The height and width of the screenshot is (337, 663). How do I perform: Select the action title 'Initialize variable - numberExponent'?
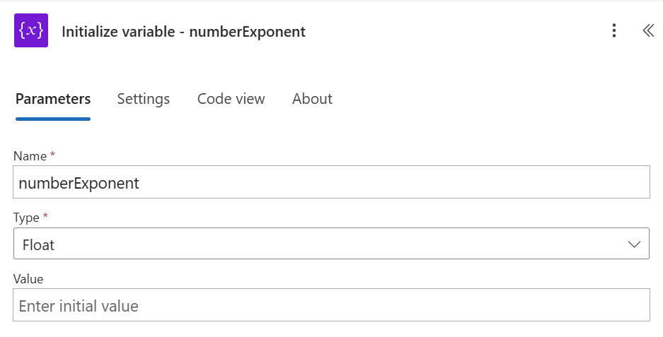pos(184,32)
